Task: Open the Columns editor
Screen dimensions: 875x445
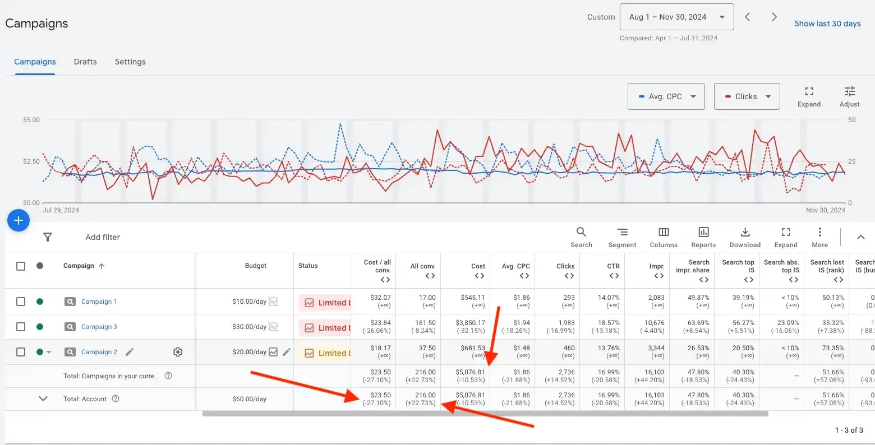Action: 664,237
